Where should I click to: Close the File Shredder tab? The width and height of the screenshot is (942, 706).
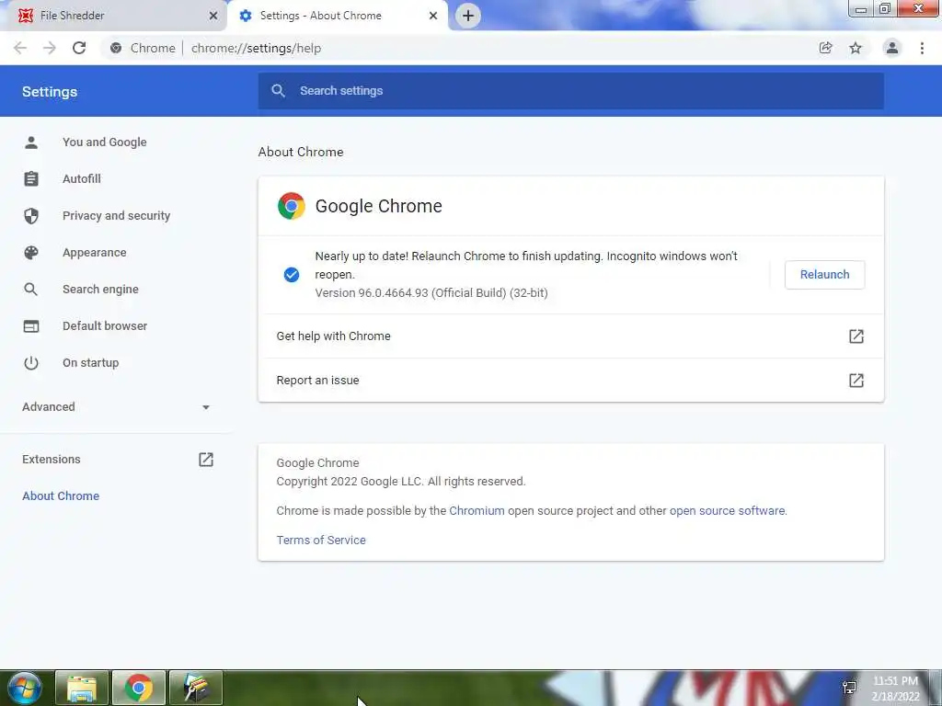(x=213, y=16)
